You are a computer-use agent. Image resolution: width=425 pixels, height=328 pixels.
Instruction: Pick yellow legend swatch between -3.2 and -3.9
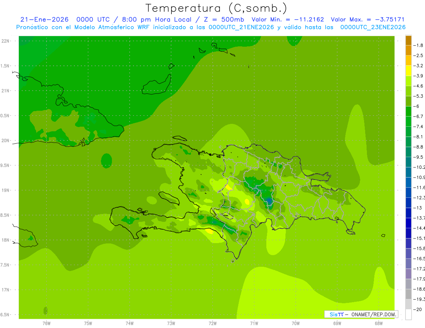pos(408,71)
